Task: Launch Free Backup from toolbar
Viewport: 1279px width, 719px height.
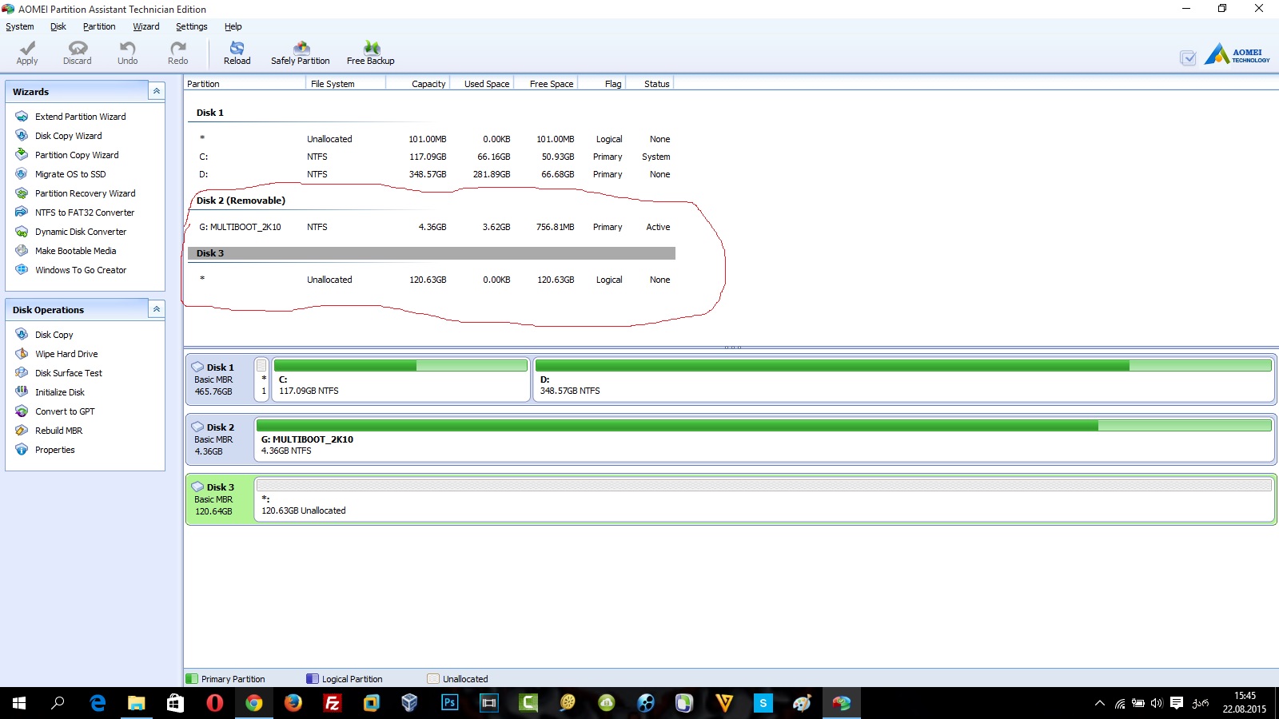Action: [x=370, y=53]
